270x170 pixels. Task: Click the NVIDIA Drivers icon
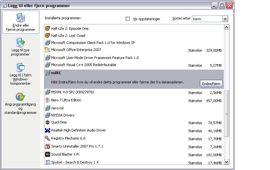click(47, 115)
